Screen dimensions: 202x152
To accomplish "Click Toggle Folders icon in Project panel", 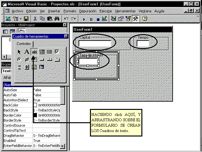I will coord(22,31).
